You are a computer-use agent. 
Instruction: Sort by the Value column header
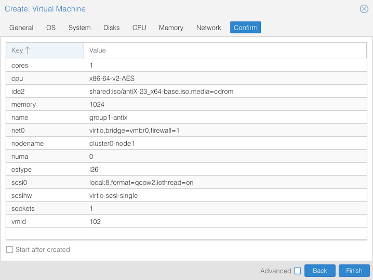[x=224, y=50]
